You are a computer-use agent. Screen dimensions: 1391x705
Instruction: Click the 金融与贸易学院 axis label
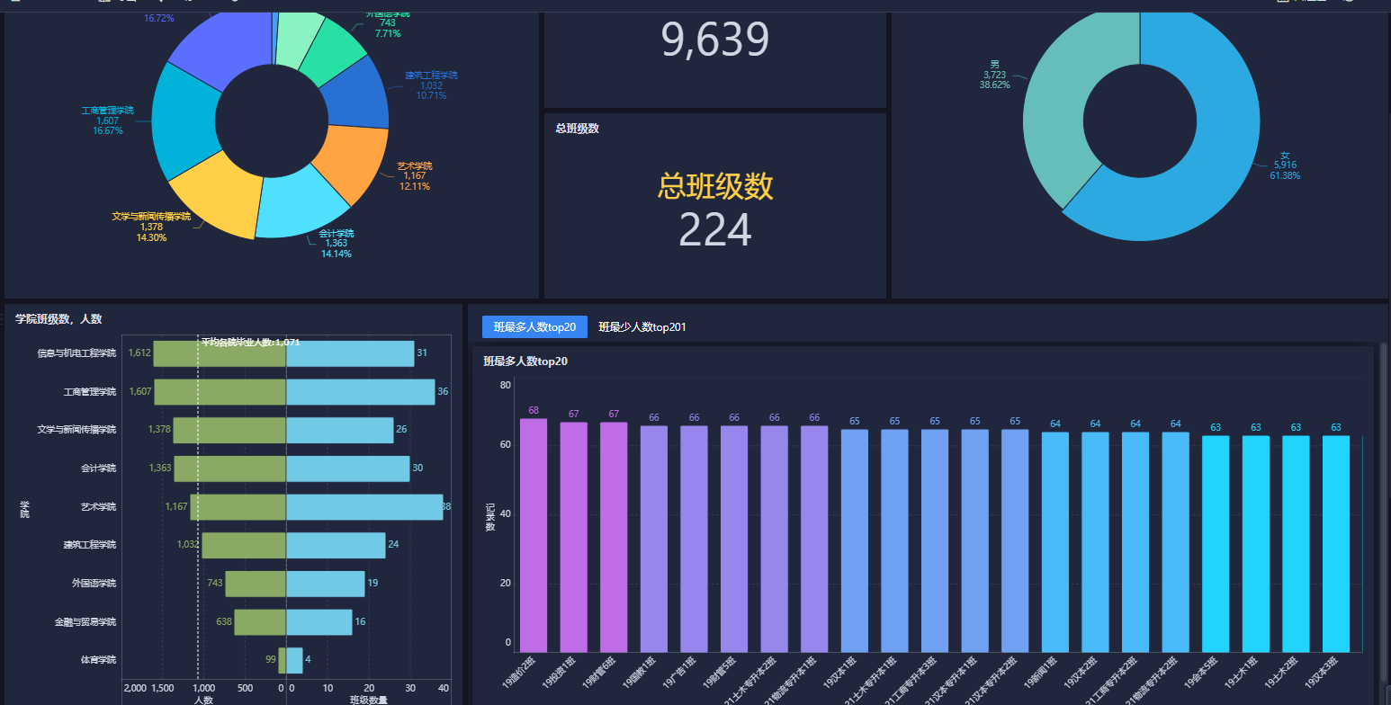[85, 622]
